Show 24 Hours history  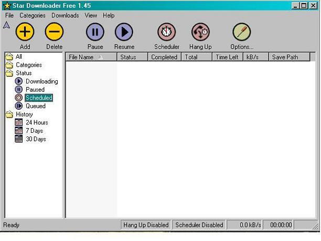tap(37, 122)
